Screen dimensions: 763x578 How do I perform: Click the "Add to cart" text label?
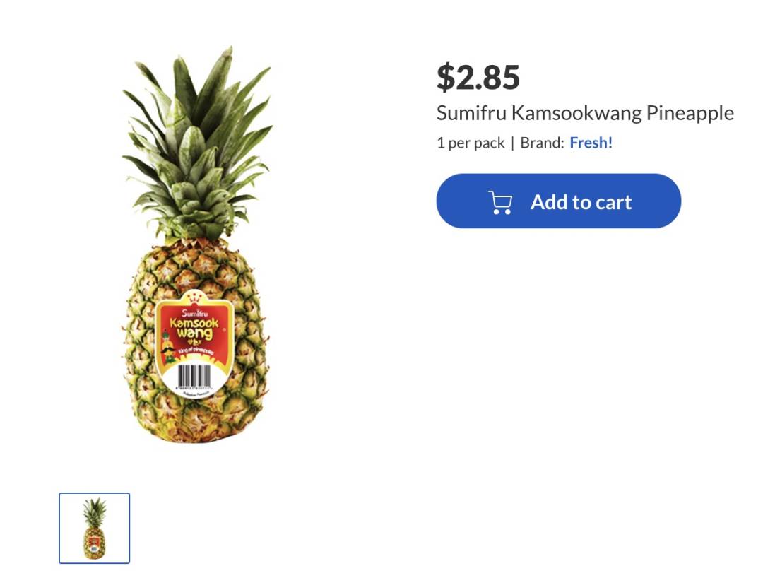581,202
